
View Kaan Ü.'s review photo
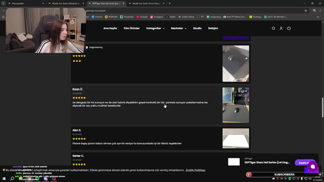pyautogui.click(x=236, y=105)
